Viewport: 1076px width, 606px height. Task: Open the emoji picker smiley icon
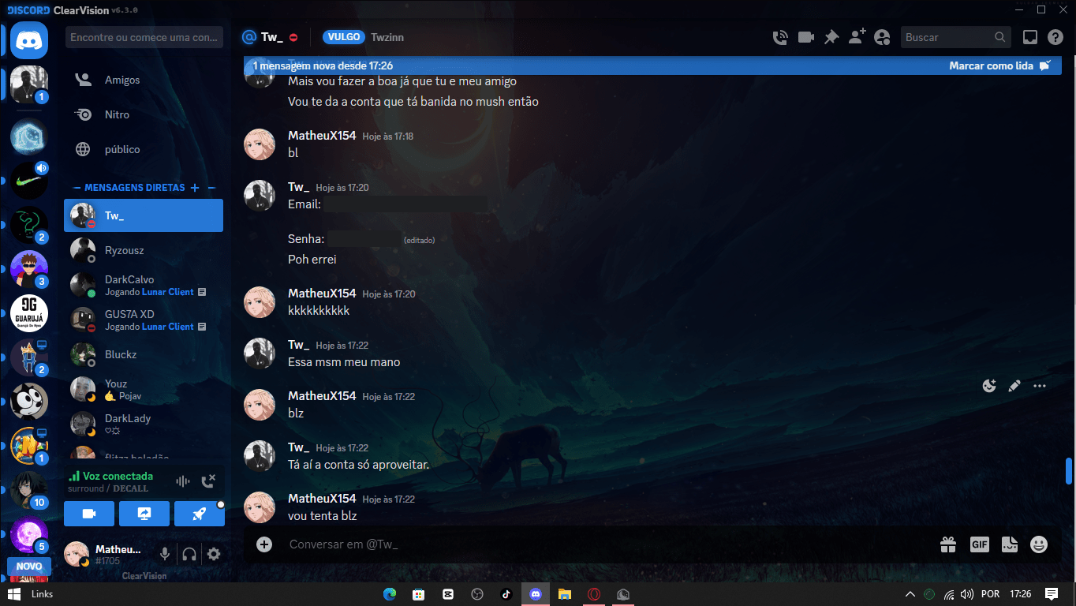point(1039,544)
